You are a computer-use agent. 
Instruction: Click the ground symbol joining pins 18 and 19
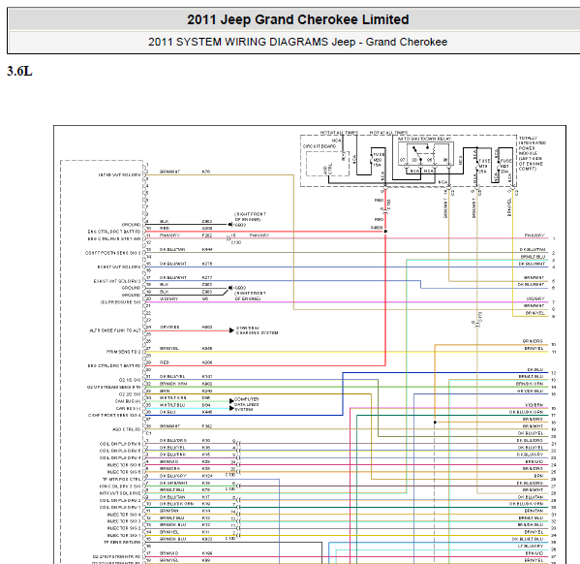(x=230, y=288)
